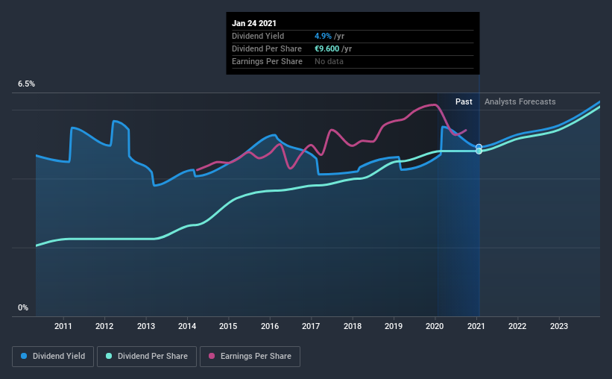Click the 2023 x-axis label
This screenshot has height=379, width=612.
click(559, 326)
